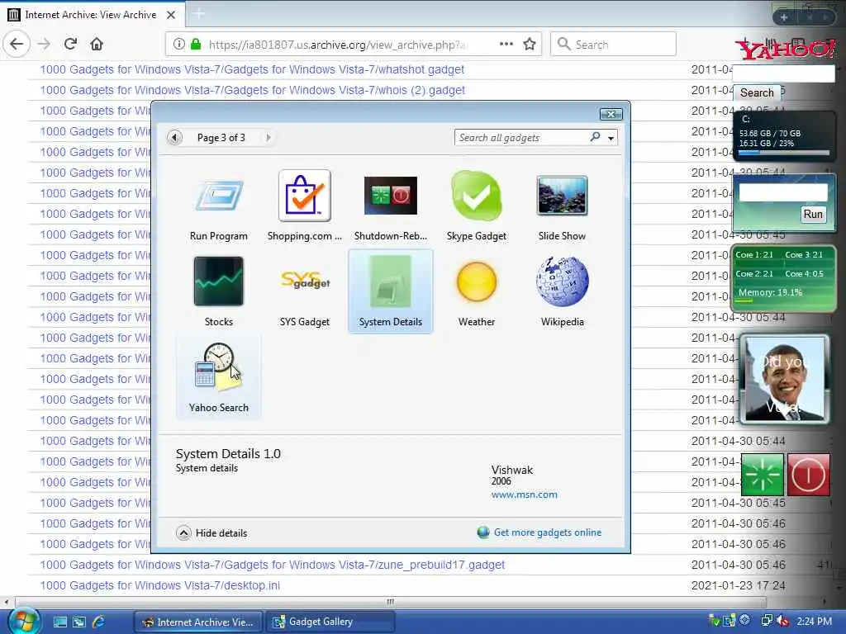Click the horizontal page scrollbar
Viewport: 846px width, 634px height.
point(390,602)
